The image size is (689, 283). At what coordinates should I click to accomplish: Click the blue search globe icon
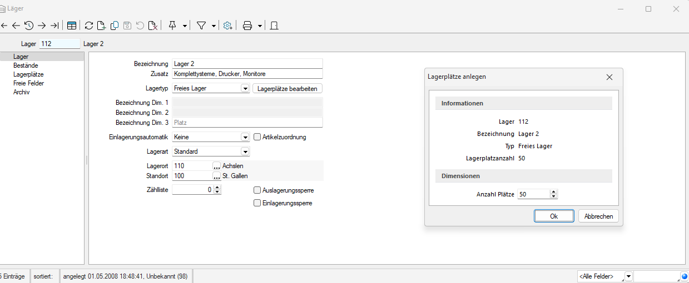685,276
